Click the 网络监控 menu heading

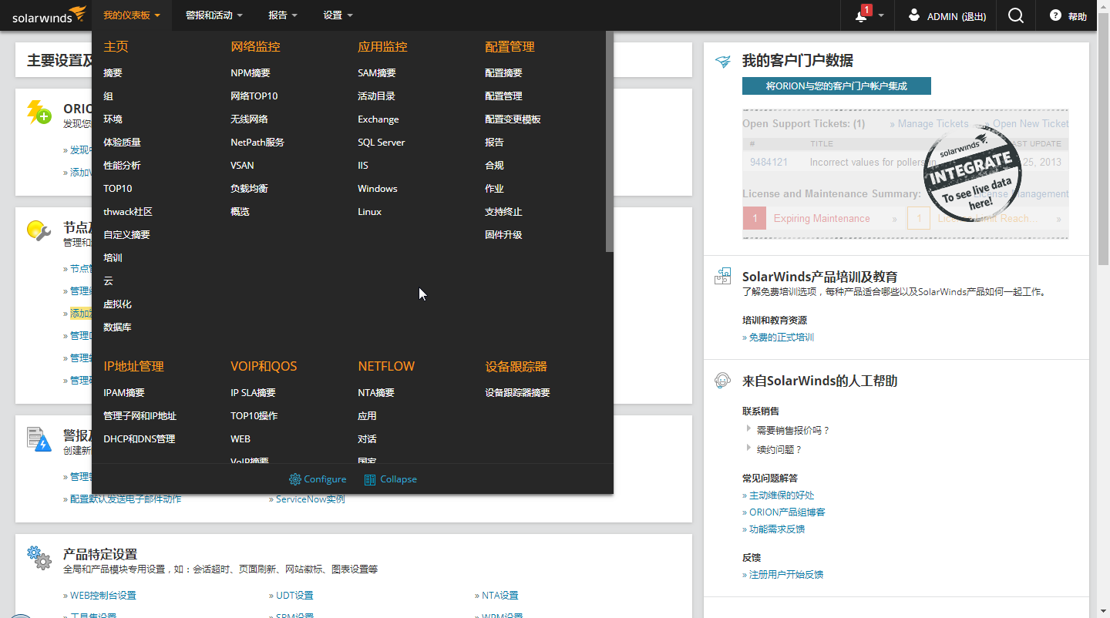[255, 47]
